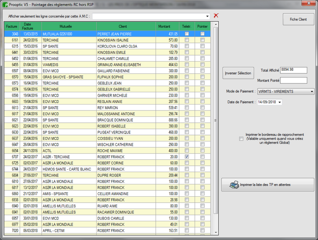Select client RUARD AIME
318x240 pixels.
point(107,206)
